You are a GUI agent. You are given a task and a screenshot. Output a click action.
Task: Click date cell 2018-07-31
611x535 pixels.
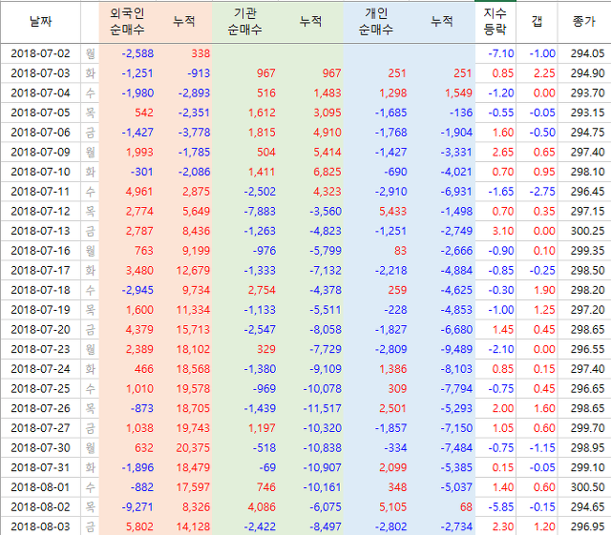(40, 467)
